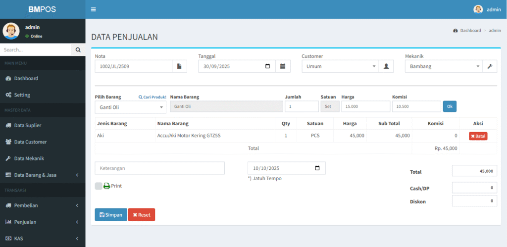Screen dimensions: 507x247
Task: Toggle the Print checkbox
Action: (99, 186)
